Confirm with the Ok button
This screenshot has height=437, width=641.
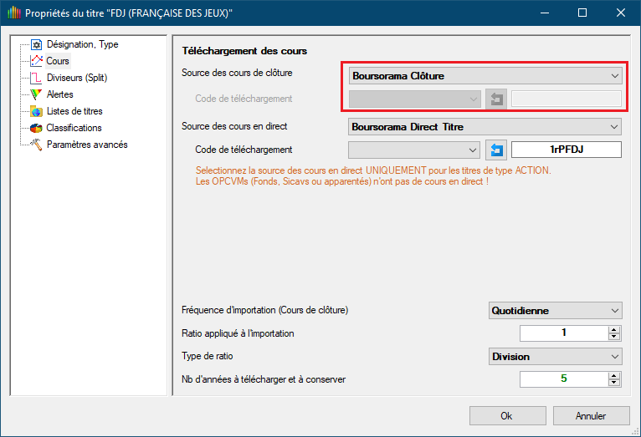(x=507, y=416)
